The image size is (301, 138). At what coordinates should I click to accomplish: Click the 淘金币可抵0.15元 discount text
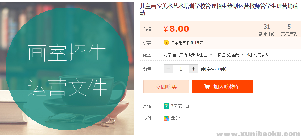pyautogui.click(x=187, y=43)
